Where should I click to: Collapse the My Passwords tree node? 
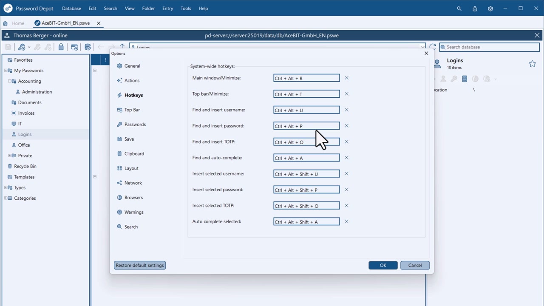point(6,71)
